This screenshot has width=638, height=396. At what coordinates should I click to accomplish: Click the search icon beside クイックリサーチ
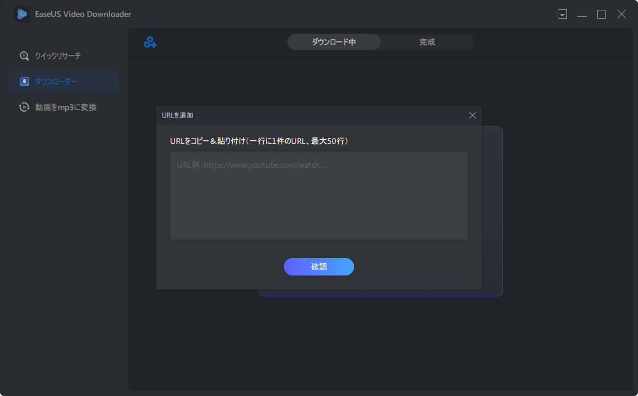coord(24,56)
